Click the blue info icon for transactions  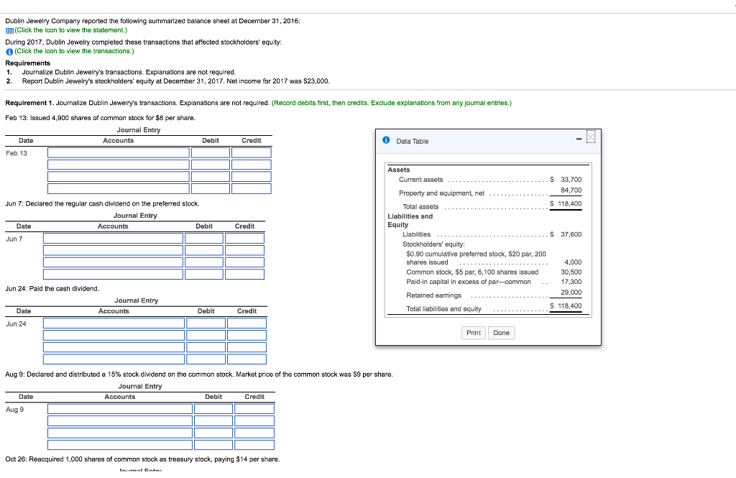(x=9, y=51)
